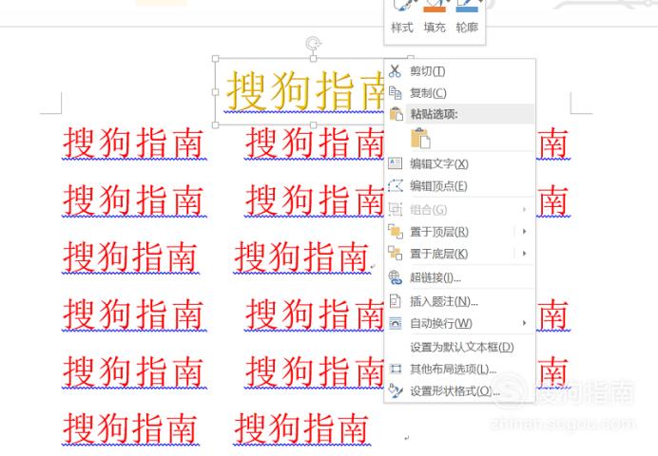Choose 自动换行(W) entry
This screenshot has width=658, height=456.
(441, 324)
